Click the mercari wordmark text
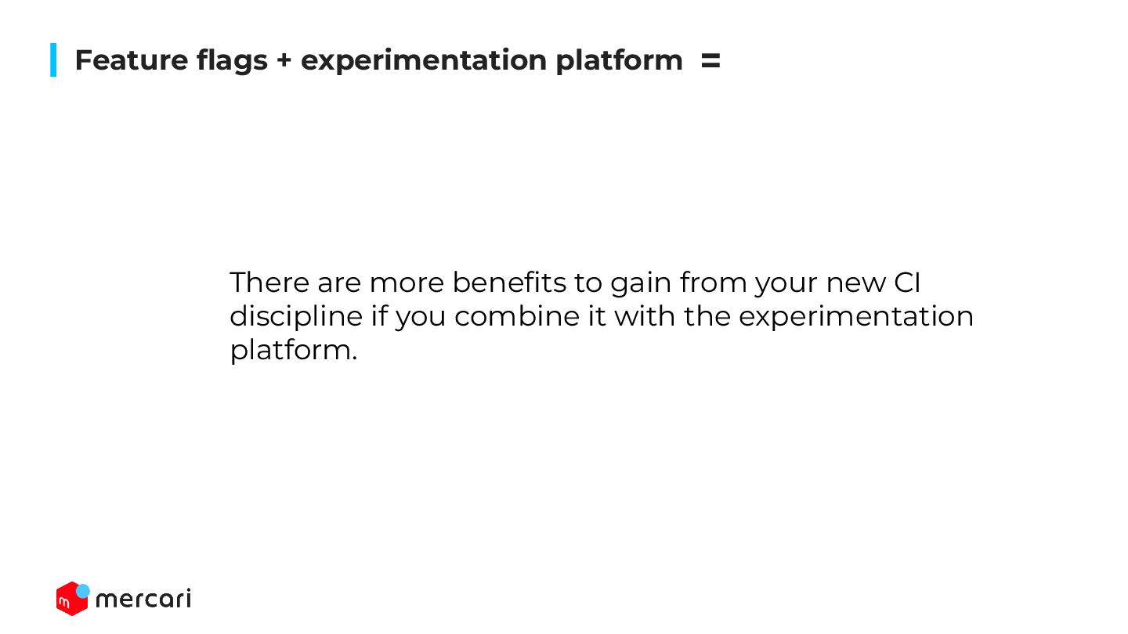This screenshot has width=1128, height=634. point(143,600)
